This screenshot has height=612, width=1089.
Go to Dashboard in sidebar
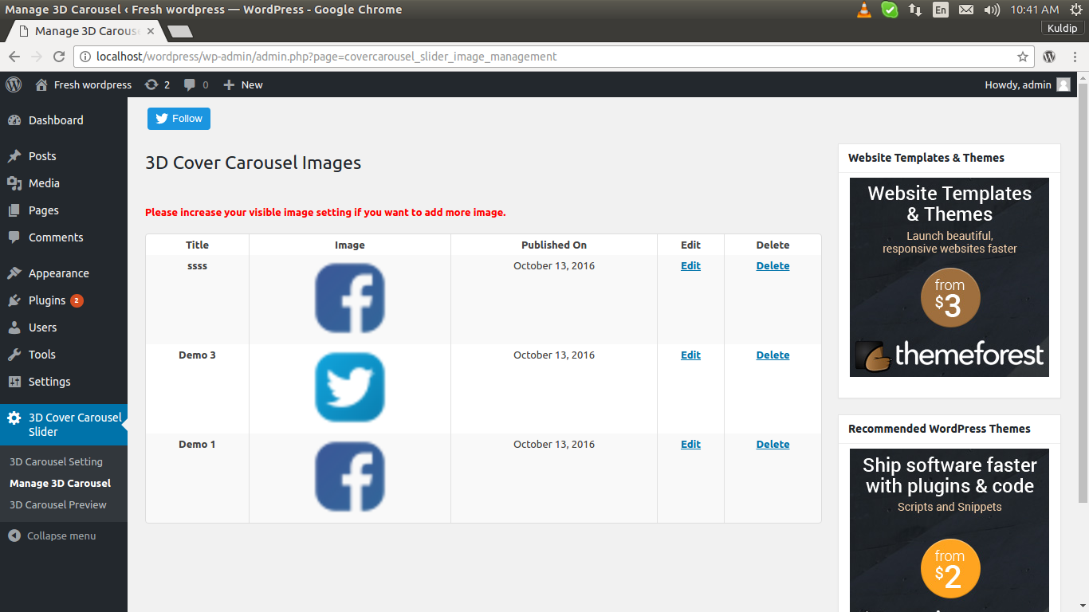pyautogui.click(x=56, y=120)
